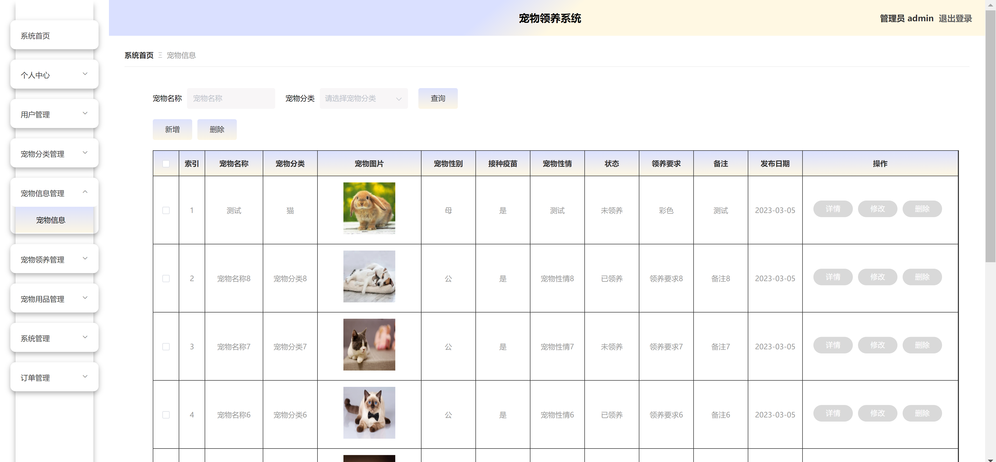Click the 彩色 cell in row 测试

(666, 210)
